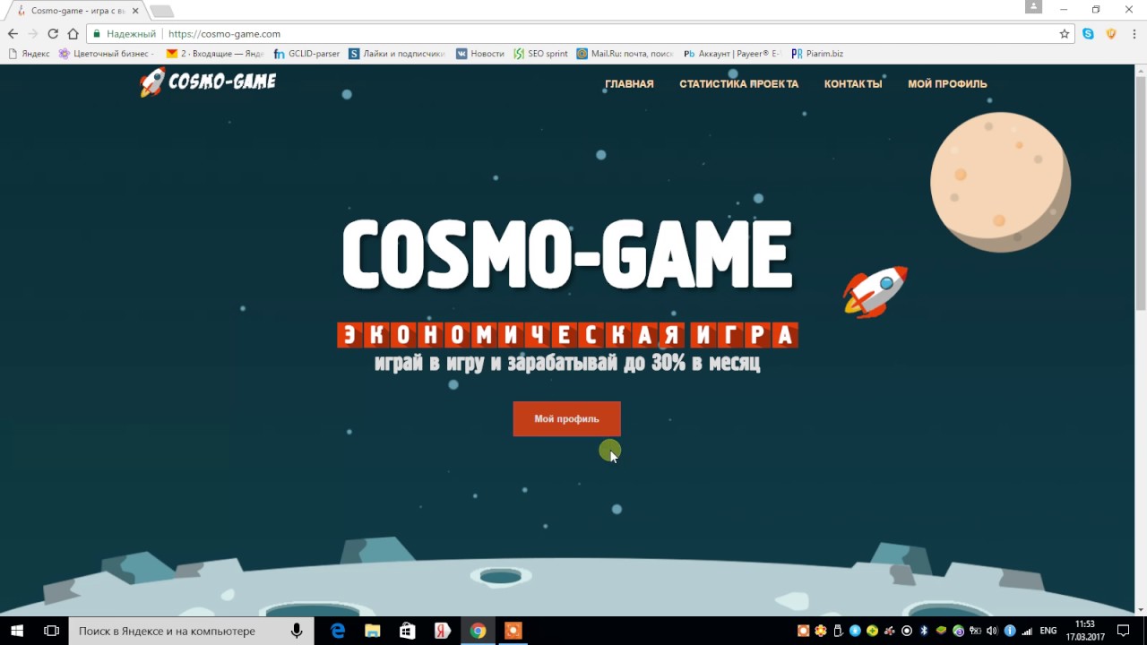The image size is (1147, 645).
Task: Open МОЙ ПРОФИЛЬ in the header
Action: tap(947, 84)
